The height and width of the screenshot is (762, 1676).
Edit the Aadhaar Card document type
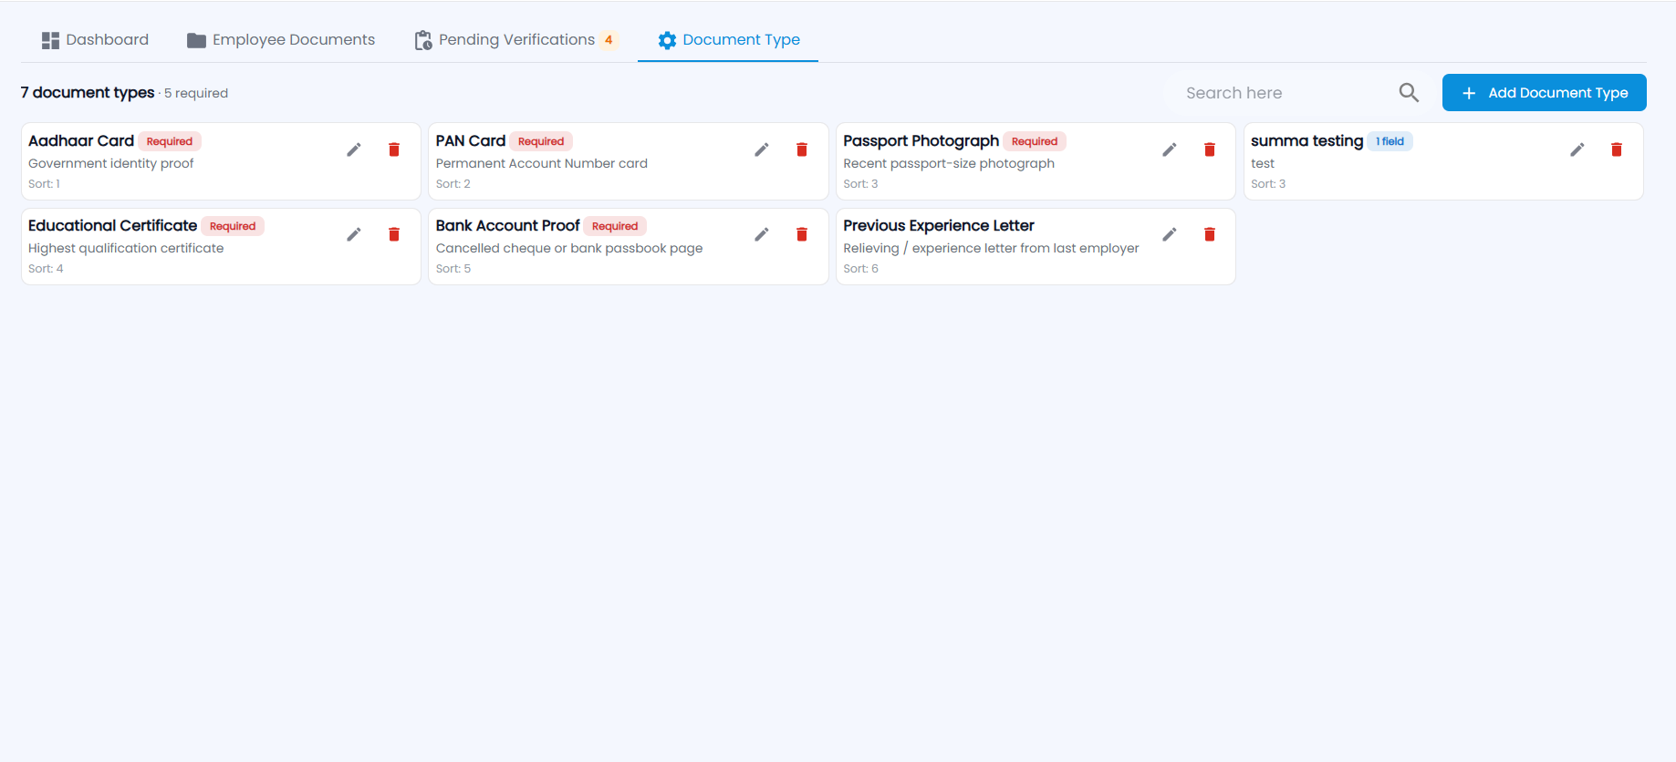(354, 149)
